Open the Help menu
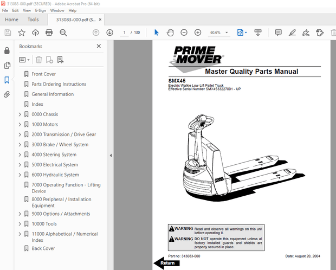This screenshot has width=336, height=270. pos(73,10)
